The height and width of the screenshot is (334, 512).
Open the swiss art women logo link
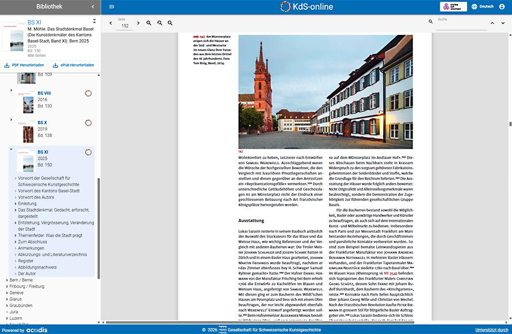(453, 6)
